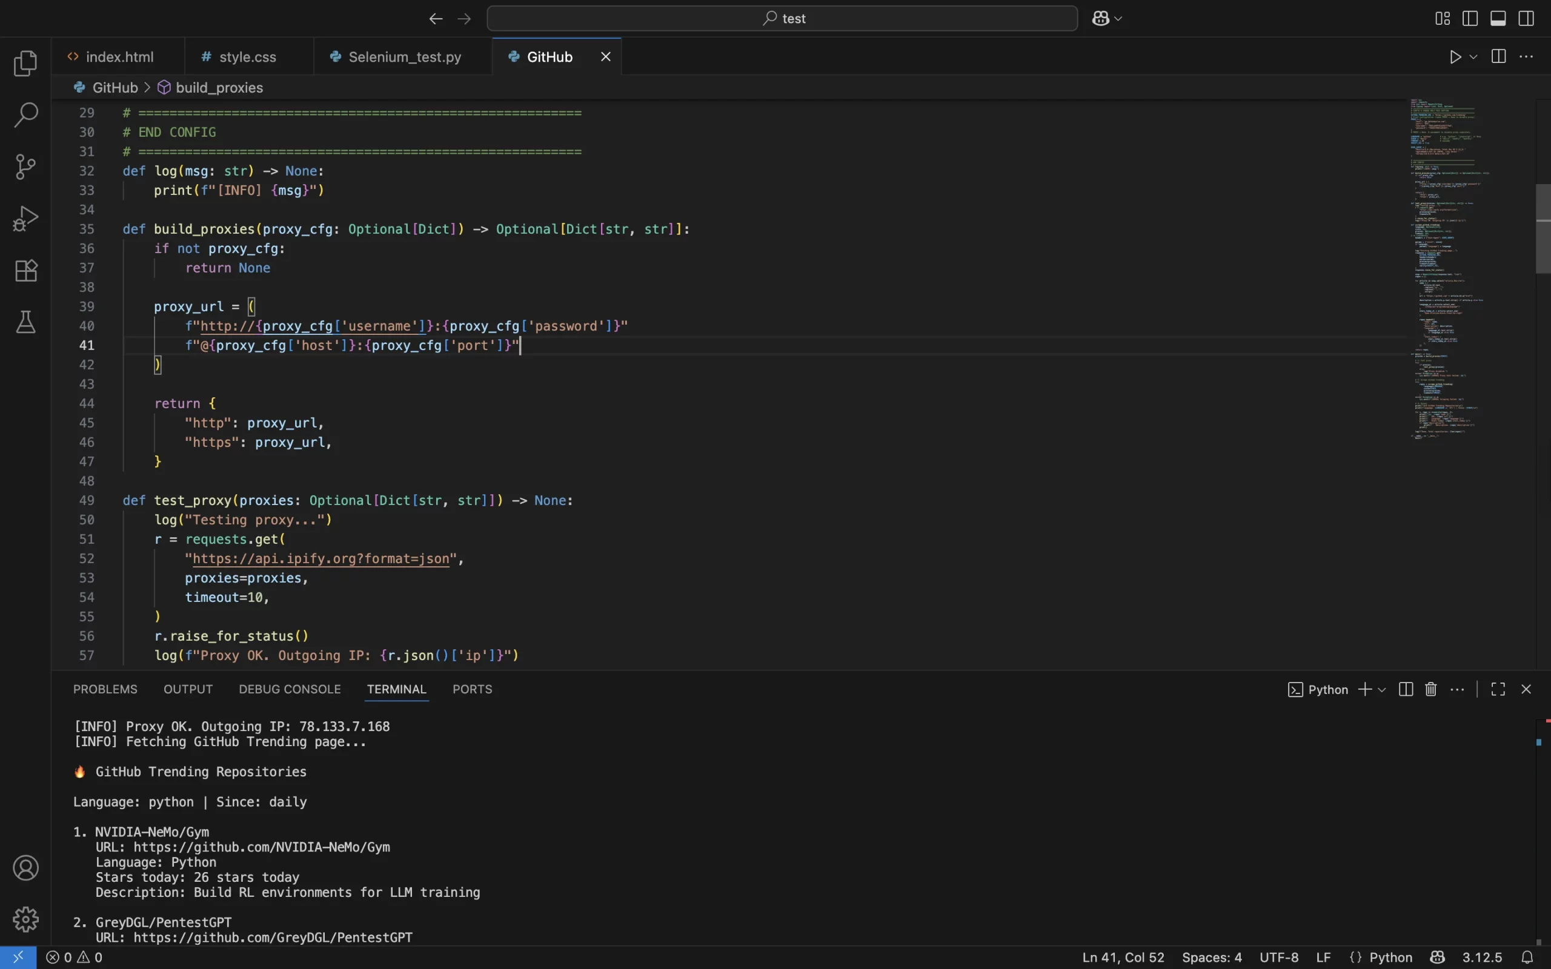This screenshot has height=969, width=1551.
Task: Toggle the panel visibility
Action: [1498, 18]
